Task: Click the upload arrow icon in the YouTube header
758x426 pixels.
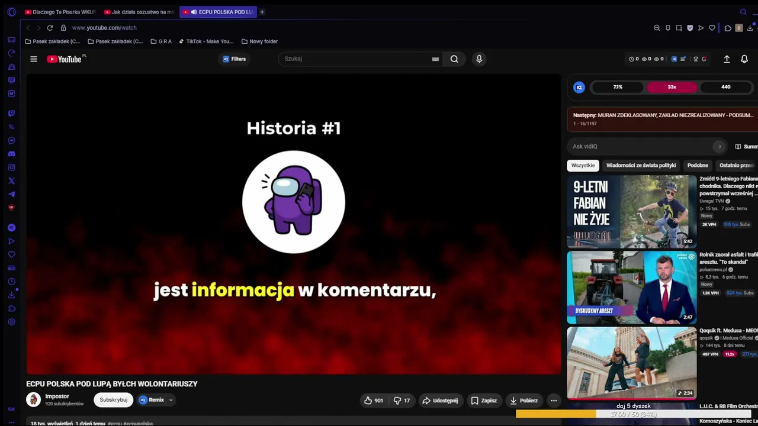Action: [727, 59]
